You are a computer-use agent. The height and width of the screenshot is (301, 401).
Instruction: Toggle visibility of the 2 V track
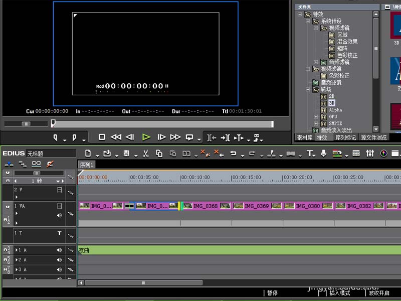pyautogui.click(x=59, y=190)
